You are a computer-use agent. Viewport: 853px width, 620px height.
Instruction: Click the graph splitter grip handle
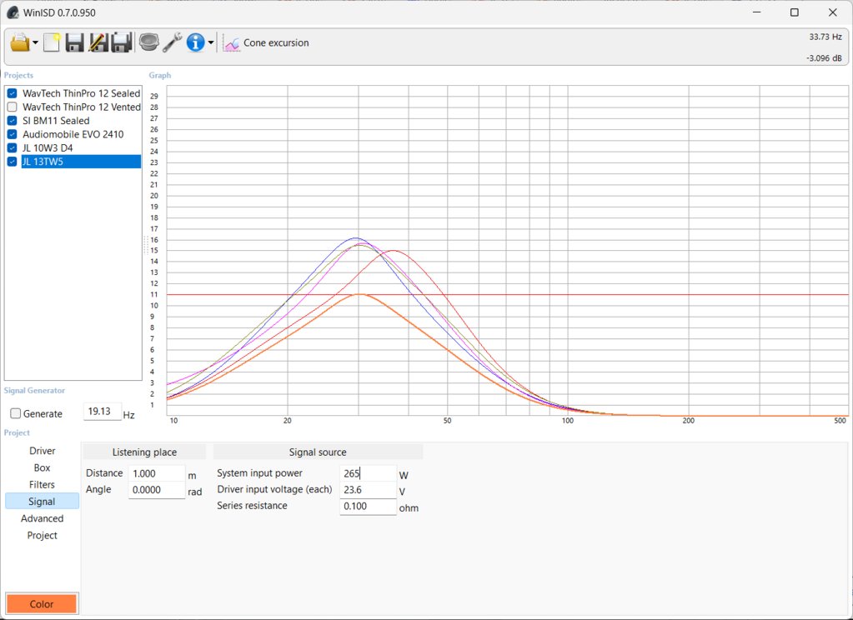tap(146, 245)
